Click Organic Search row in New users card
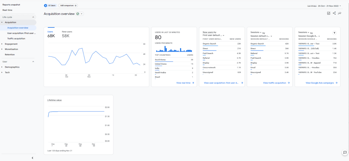 tap(222, 44)
